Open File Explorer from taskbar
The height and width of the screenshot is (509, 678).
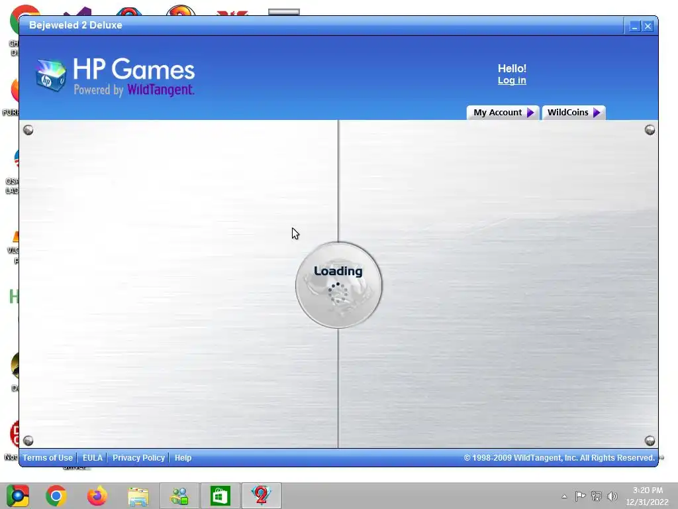tap(138, 496)
